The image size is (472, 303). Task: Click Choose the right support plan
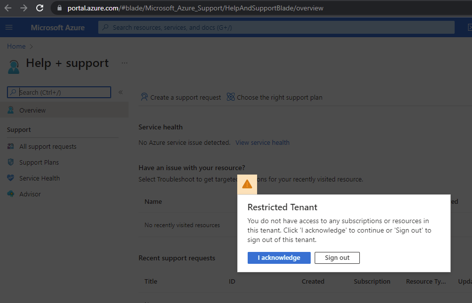(x=274, y=97)
